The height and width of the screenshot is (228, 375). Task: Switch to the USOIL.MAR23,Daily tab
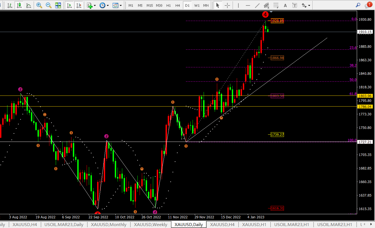coord(64,224)
